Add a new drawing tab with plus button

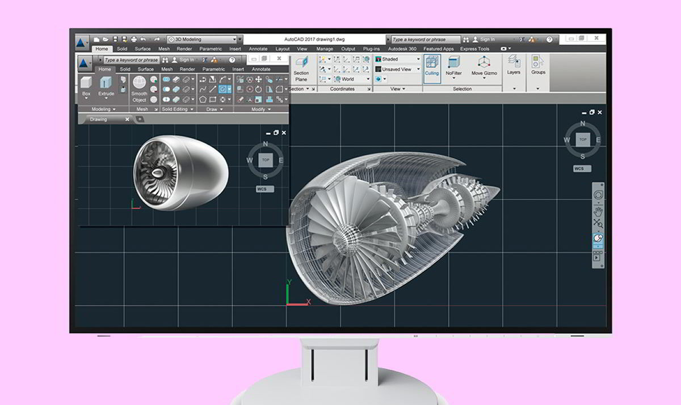(140, 119)
